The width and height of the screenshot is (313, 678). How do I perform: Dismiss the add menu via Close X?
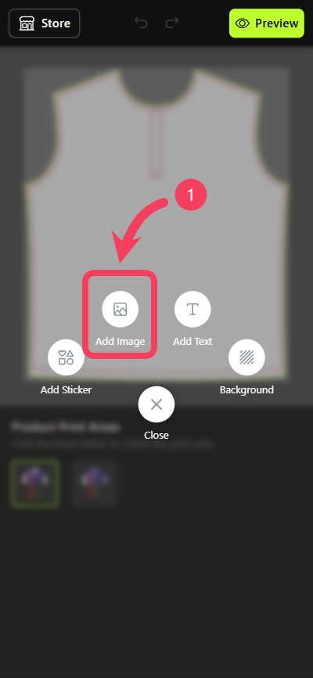pyautogui.click(x=156, y=404)
